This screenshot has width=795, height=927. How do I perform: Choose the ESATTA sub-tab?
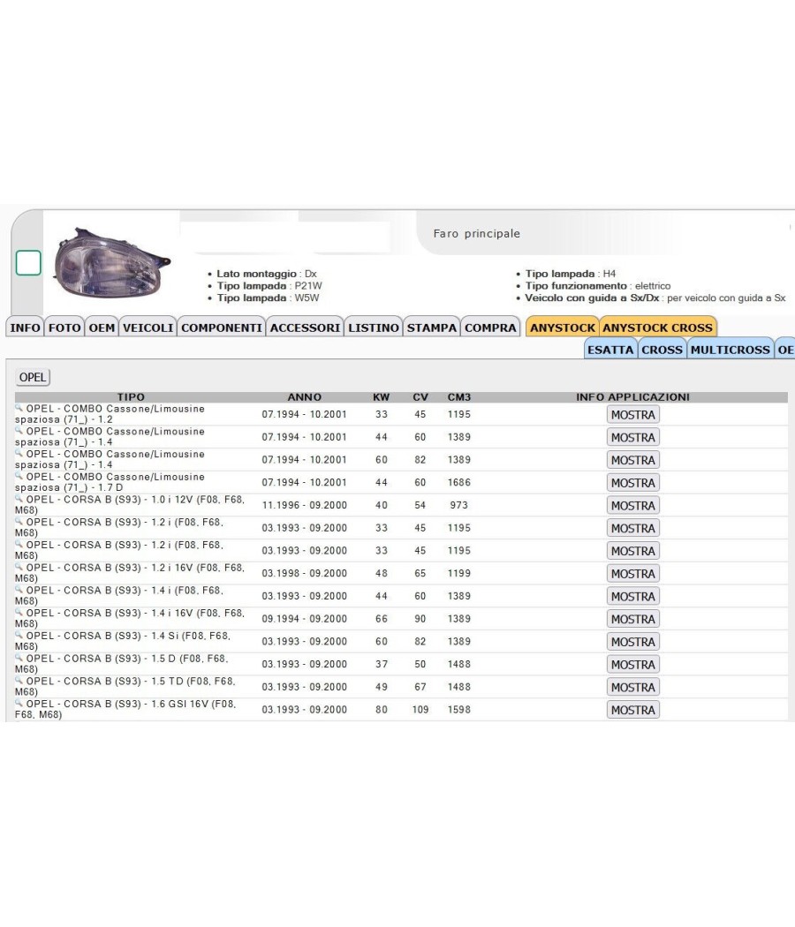click(610, 350)
